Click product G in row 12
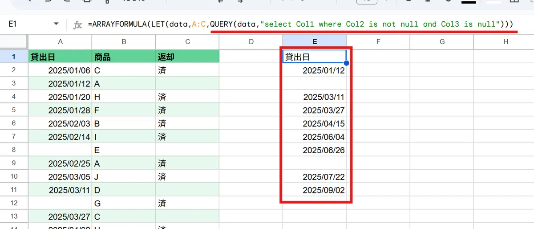The height and width of the screenshot is (229, 534). pyautogui.click(x=124, y=204)
